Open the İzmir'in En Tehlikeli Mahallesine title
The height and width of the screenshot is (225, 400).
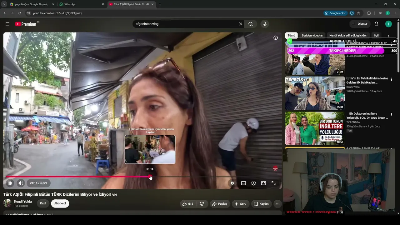coord(367,80)
